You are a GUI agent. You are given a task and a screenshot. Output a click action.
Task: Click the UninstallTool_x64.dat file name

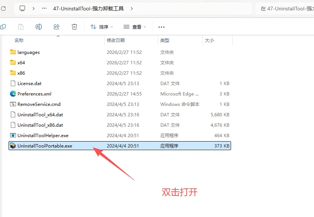(x=40, y=114)
